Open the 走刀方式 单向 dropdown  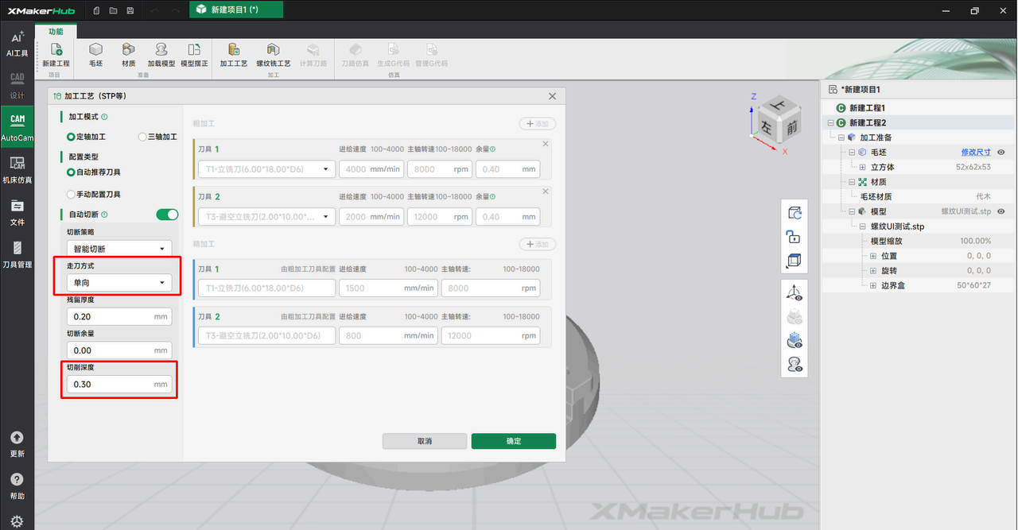pyautogui.click(x=119, y=282)
